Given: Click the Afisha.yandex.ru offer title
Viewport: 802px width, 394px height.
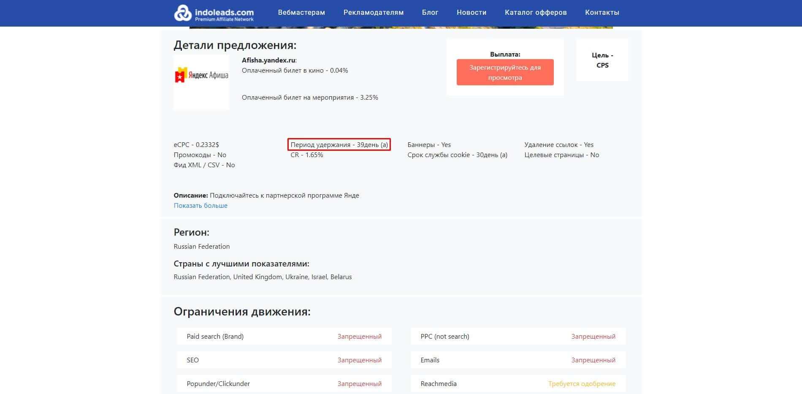Looking at the screenshot, I should 268,60.
